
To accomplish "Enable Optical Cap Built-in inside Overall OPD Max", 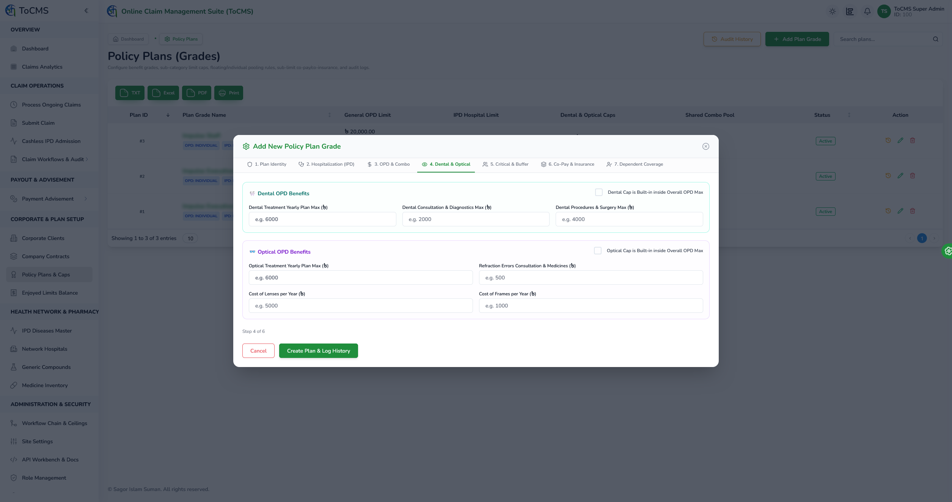I will pos(598,251).
